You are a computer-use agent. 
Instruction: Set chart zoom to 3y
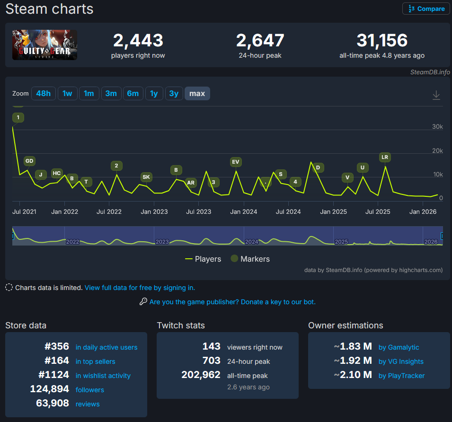[174, 94]
